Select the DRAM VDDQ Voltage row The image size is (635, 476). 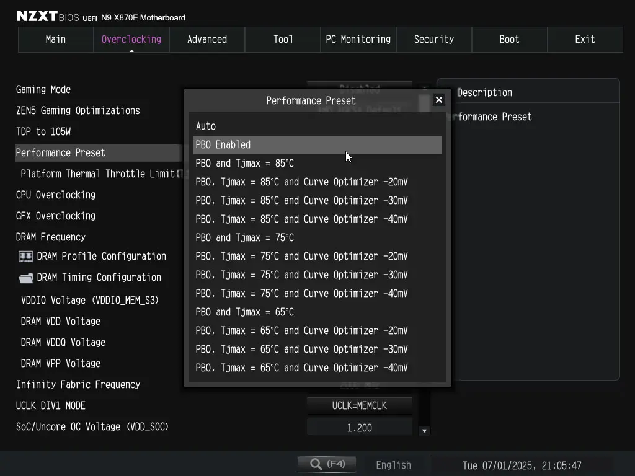coord(63,342)
